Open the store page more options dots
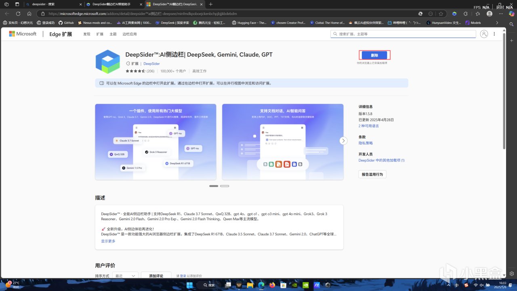 click(494, 34)
